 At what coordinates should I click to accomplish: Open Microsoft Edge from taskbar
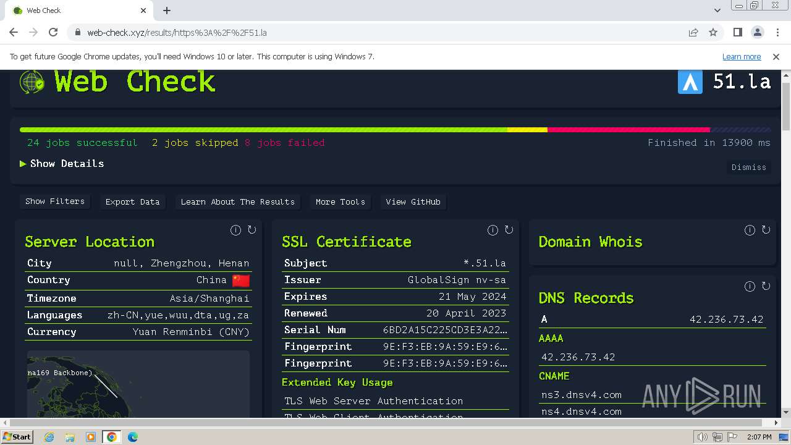point(132,437)
